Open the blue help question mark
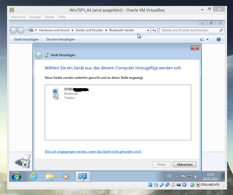The width and height of the screenshot is (233, 195). (x=219, y=39)
